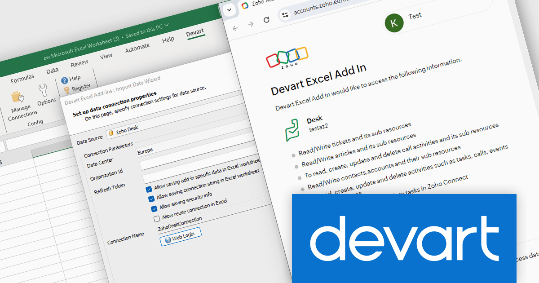Image resolution: width=539 pixels, height=283 pixels.
Task: Open the Formulas ribbon tab
Action: click(22, 79)
